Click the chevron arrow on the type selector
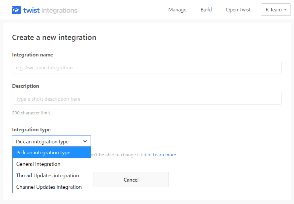This screenshot has width=294, height=204. 85,141
